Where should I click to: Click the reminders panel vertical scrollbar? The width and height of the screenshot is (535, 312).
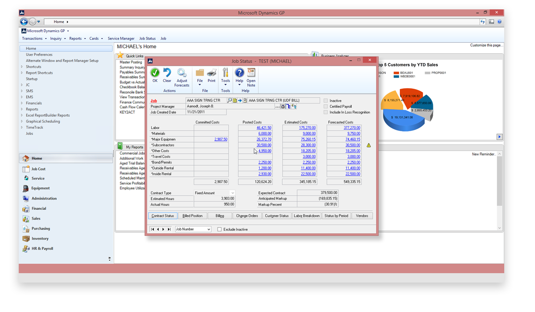499,191
